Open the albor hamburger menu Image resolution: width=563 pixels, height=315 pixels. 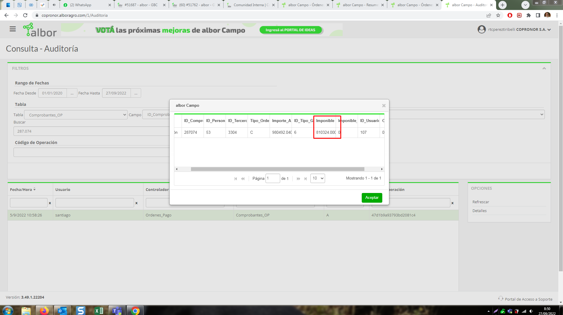click(13, 29)
